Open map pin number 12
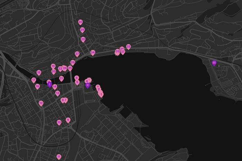 [41, 103]
